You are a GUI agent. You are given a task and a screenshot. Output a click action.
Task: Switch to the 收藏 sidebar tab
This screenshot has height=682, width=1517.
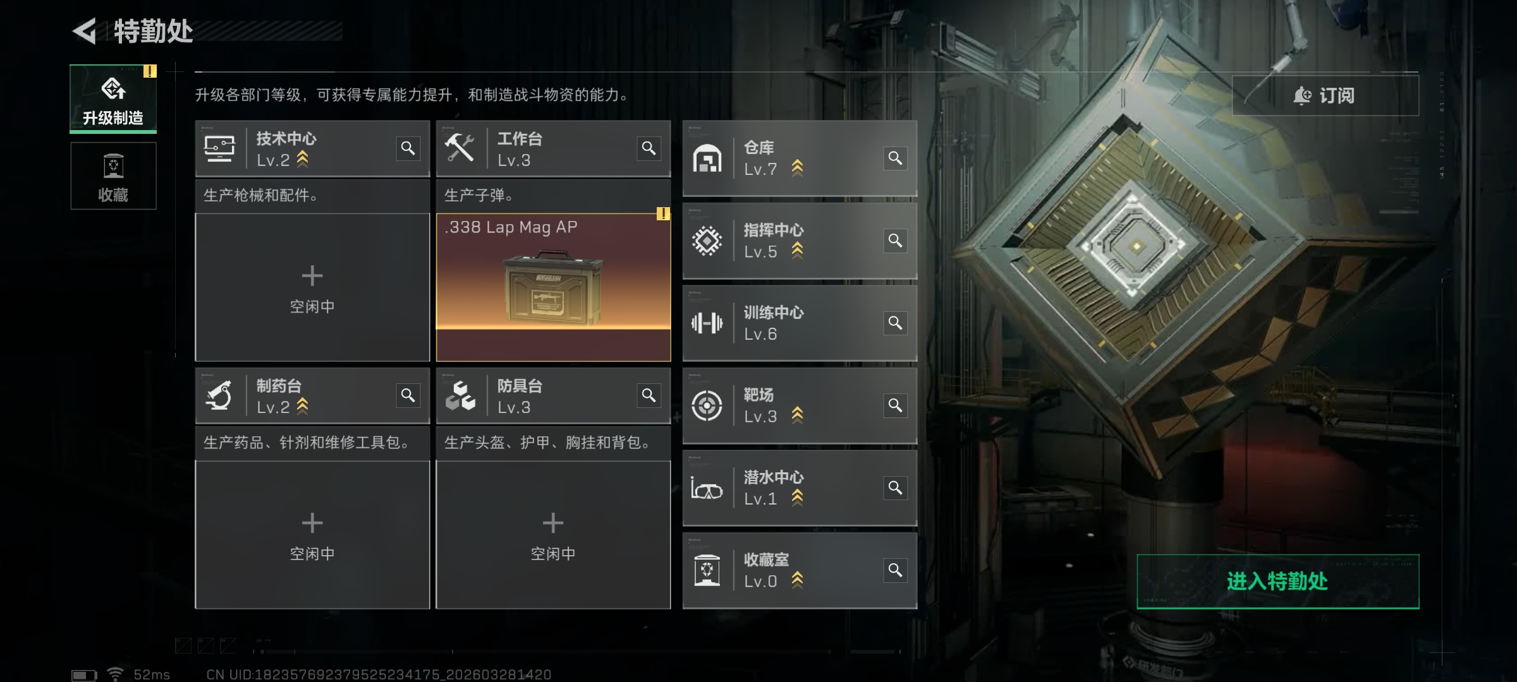(113, 176)
